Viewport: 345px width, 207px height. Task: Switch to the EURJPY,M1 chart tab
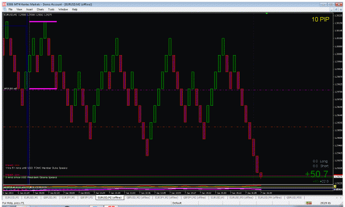click(68, 198)
